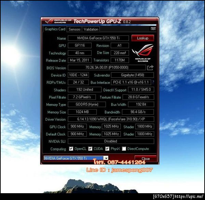Click the Bandwidth field 98.4 GB/s
Screen dimensions: 205x200
[138, 112]
